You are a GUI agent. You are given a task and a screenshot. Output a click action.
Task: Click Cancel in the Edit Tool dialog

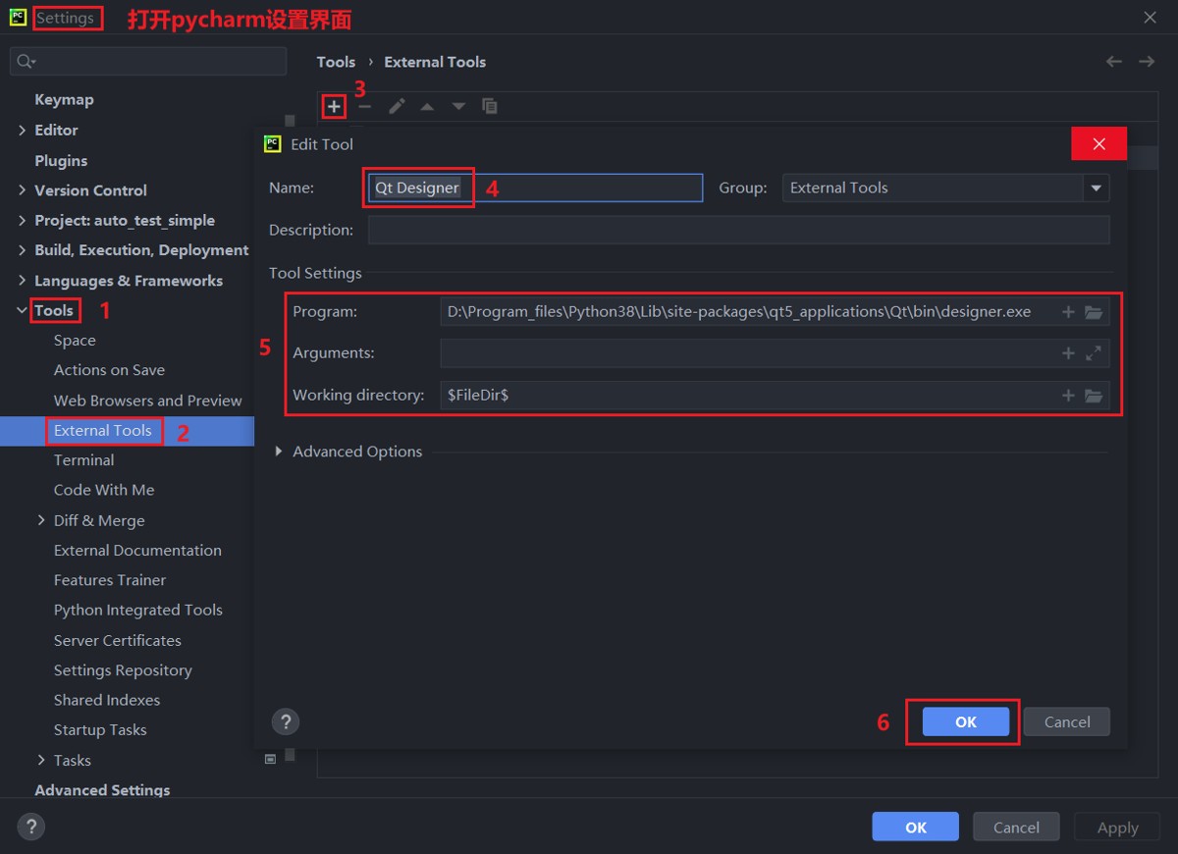pyautogui.click(x=1067, y=721)
